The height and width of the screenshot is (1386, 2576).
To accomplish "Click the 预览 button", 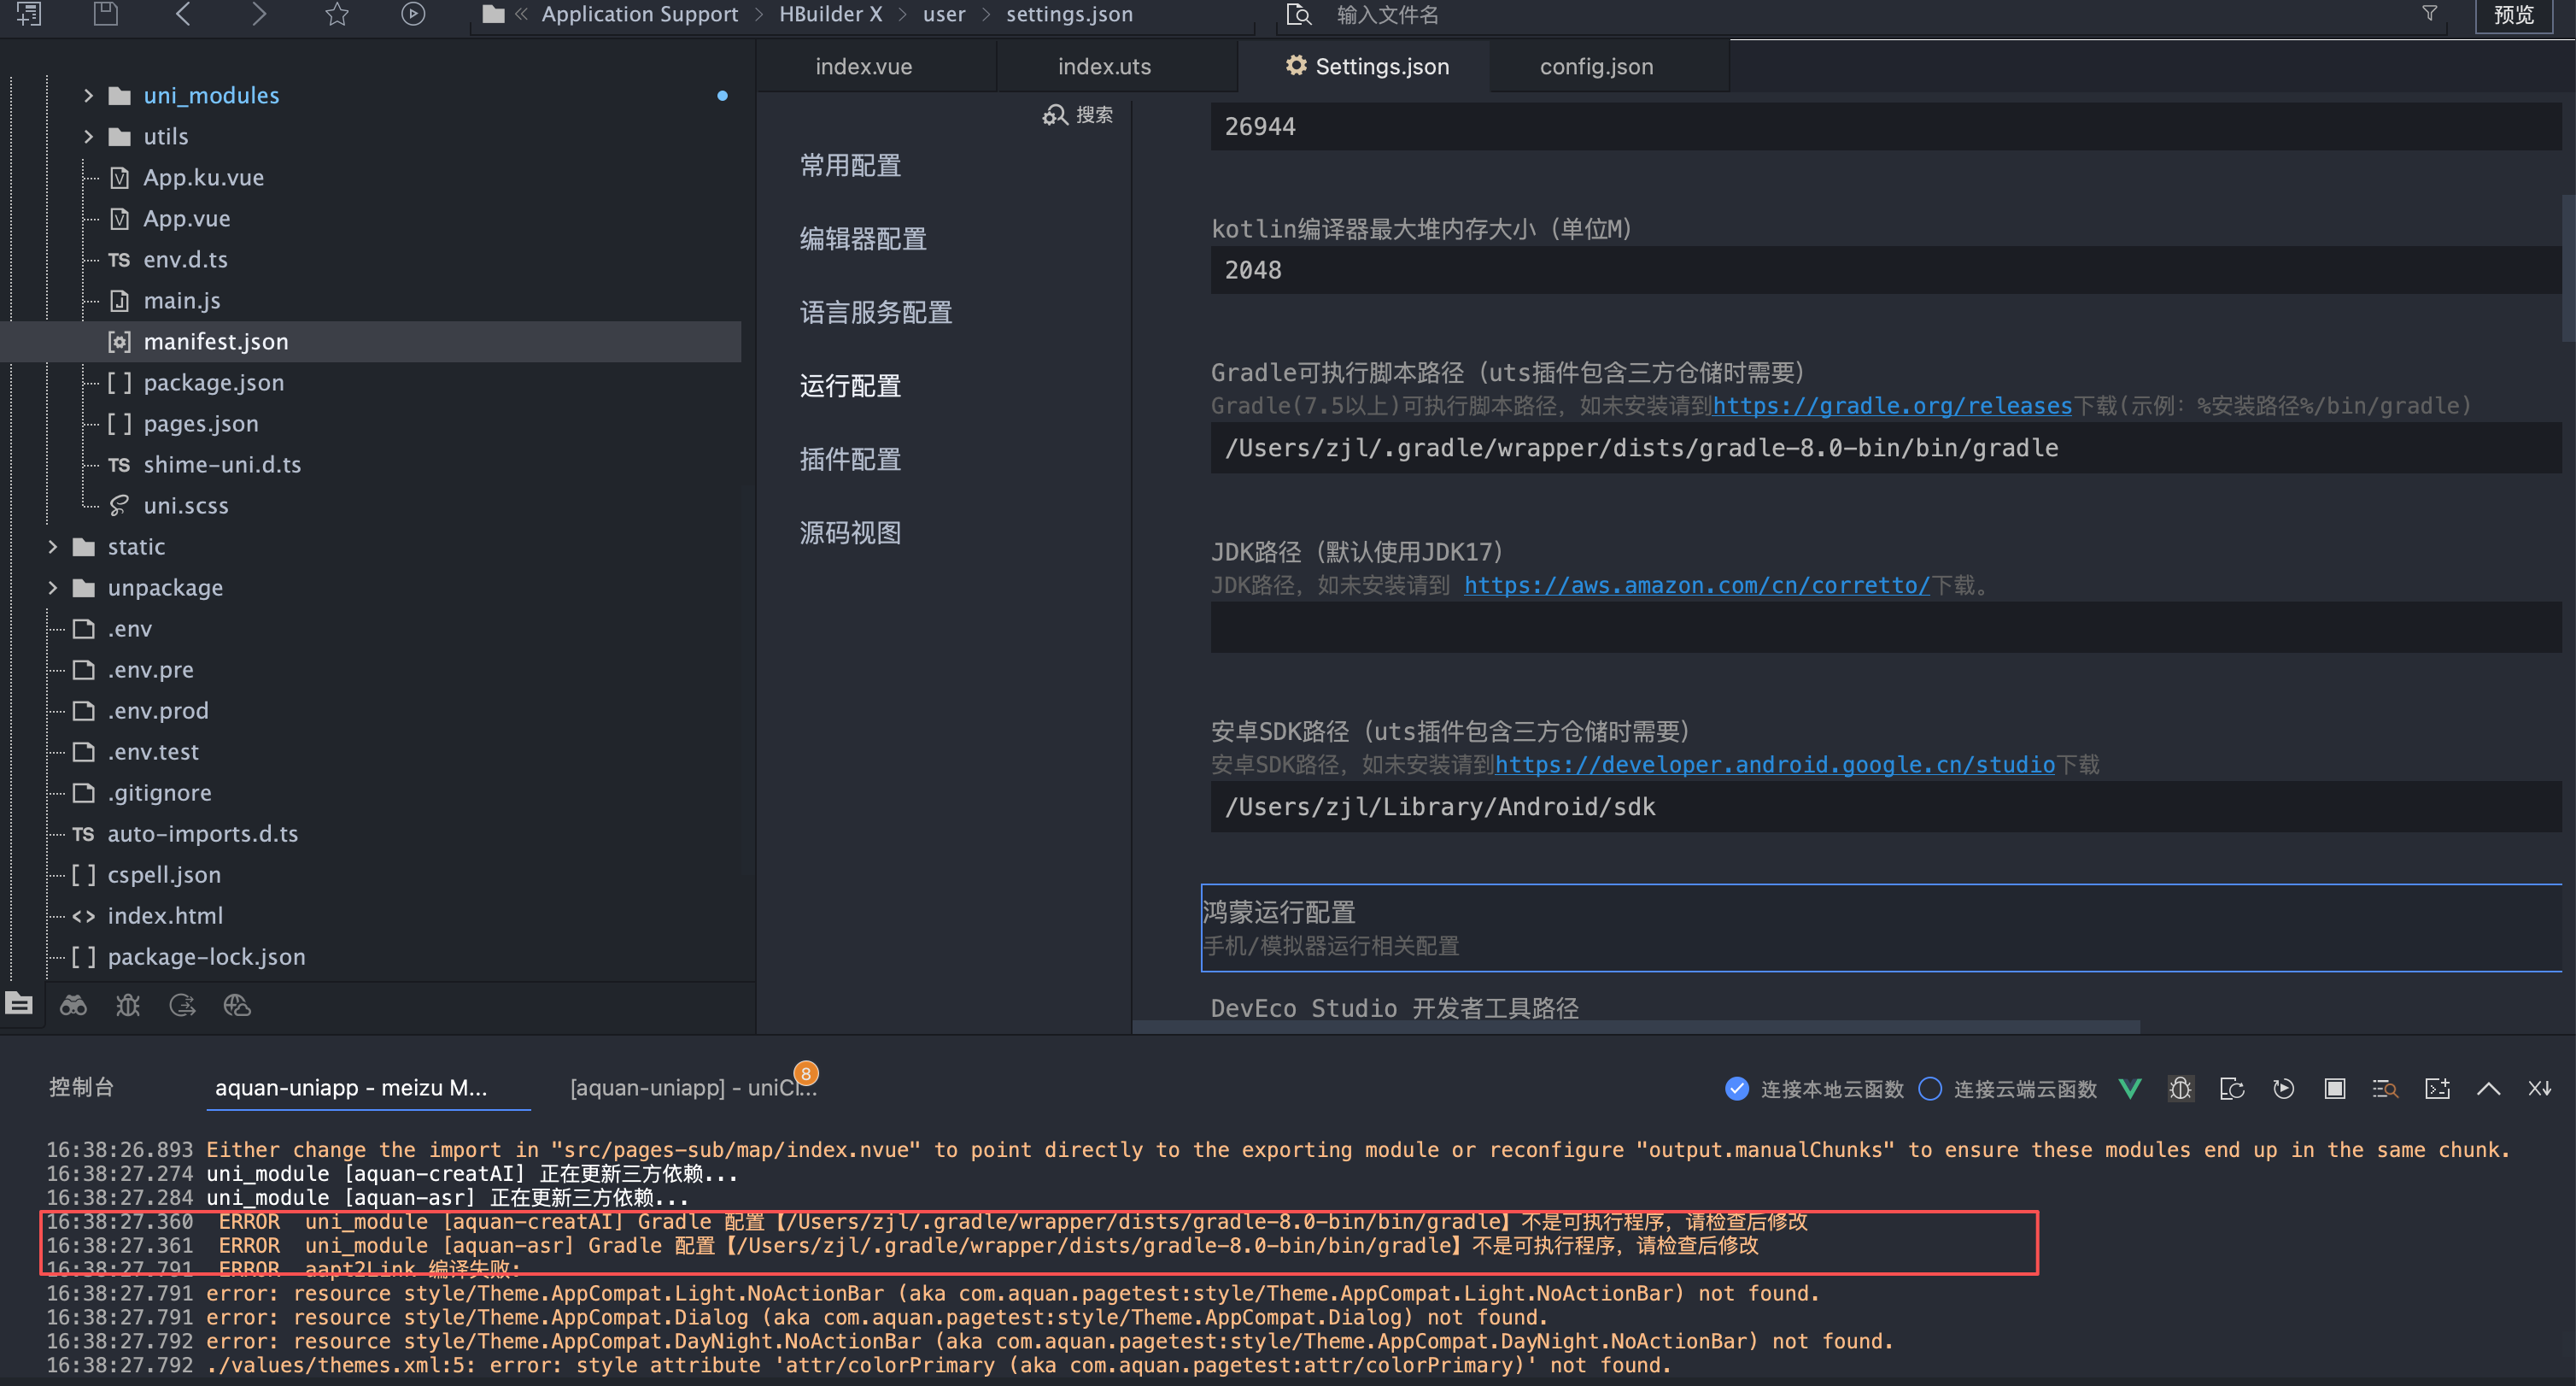I will 2513,15.
